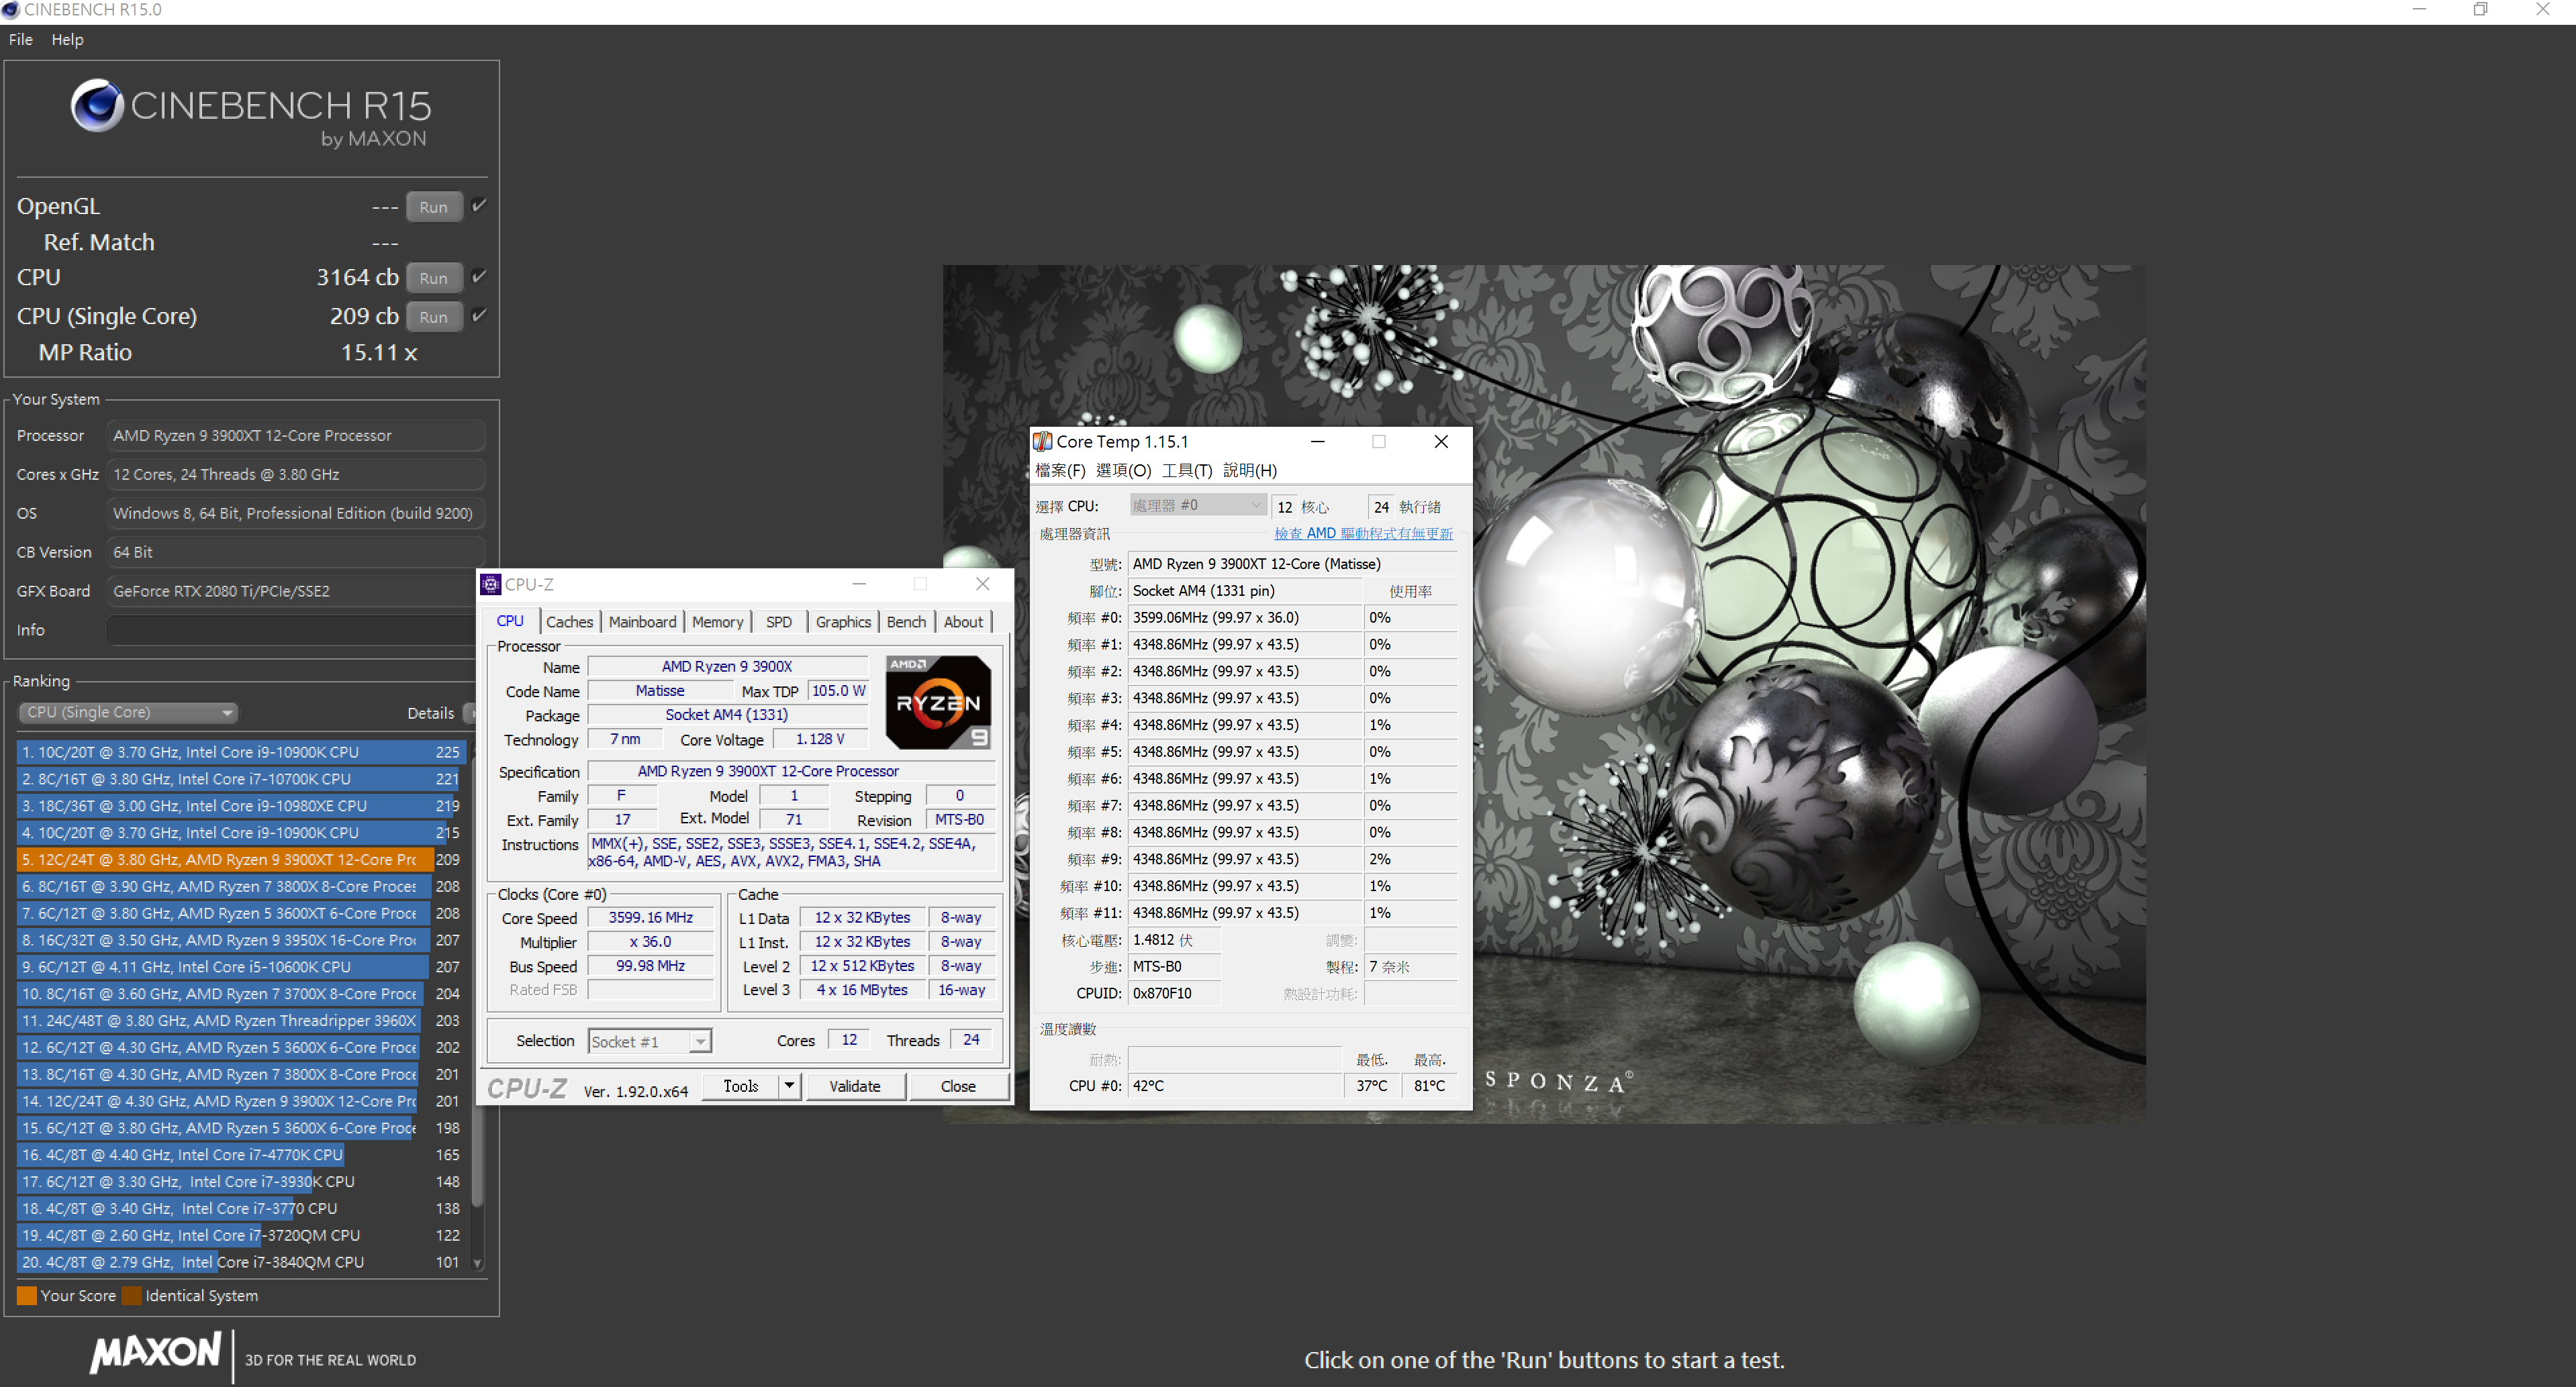
Task: Restore down the Cinebench window
Action: click(2480, 10)
